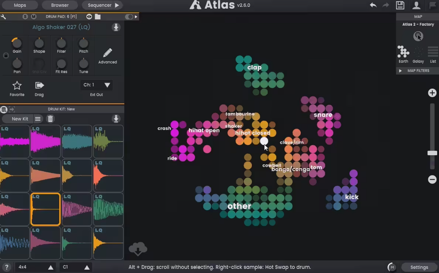Click the database icon beside Drum Kit header
The width and height of the screenshot is (439, 273).
4,109
